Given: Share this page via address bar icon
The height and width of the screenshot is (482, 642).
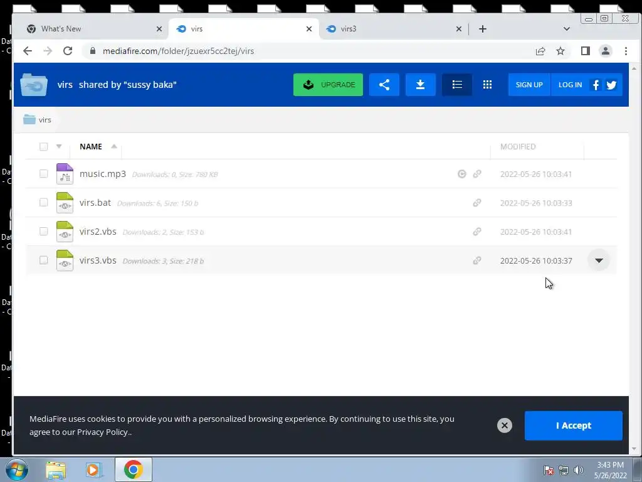Looking at the screenshot, I should click(540, 51).
